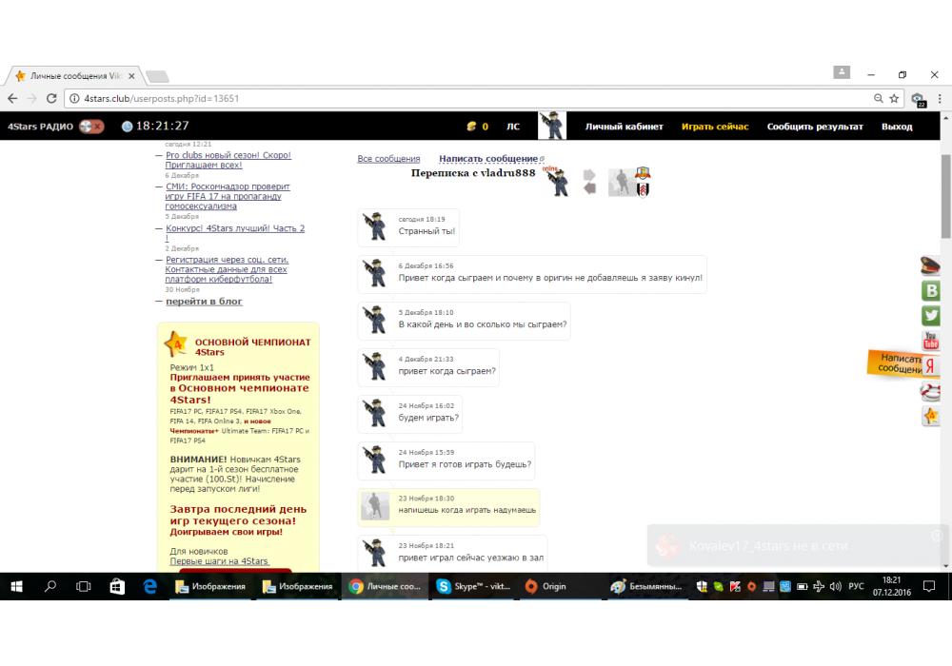The height and width of the screenshot is (666, 952).
Task: Click gray avatar of 'напишешь когда играть надумаешь' message
Action: [374, 506]
